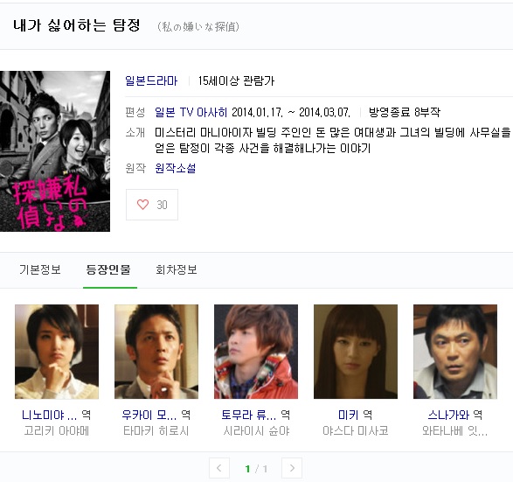Switch to the 회차정보 tab

177,269
